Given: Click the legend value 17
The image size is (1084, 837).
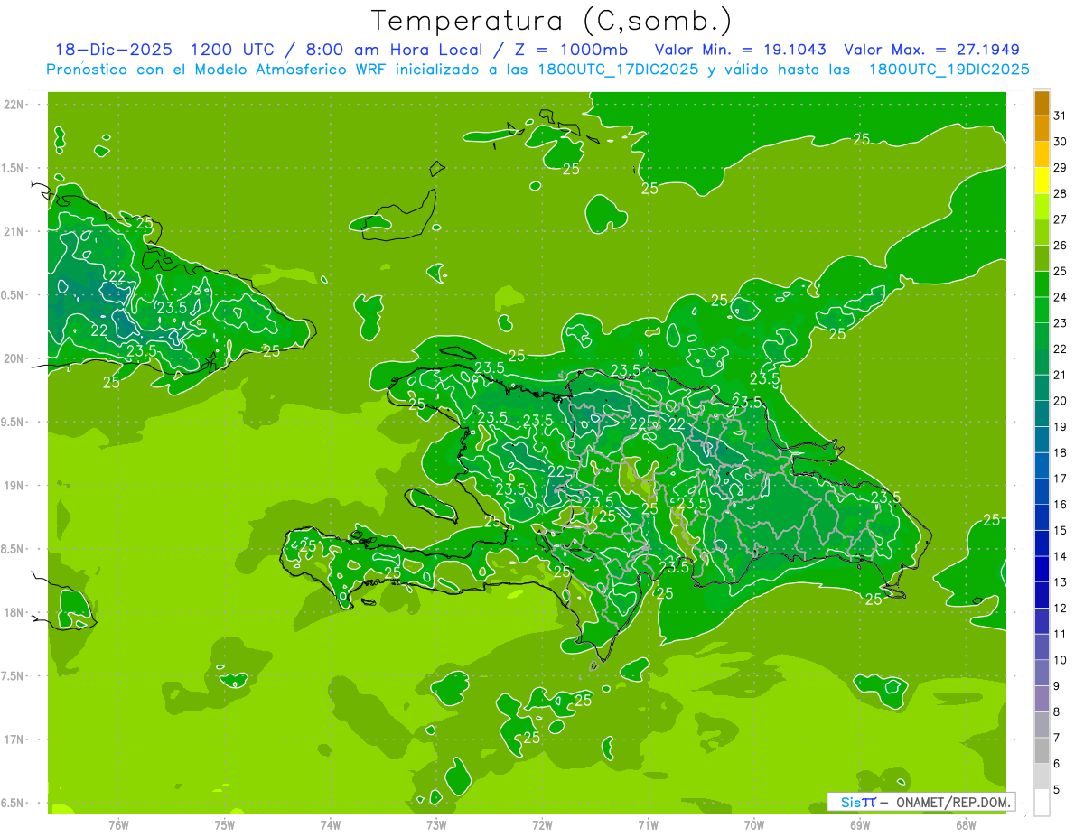Looking at the screenshot, I should pos(1061,479).
